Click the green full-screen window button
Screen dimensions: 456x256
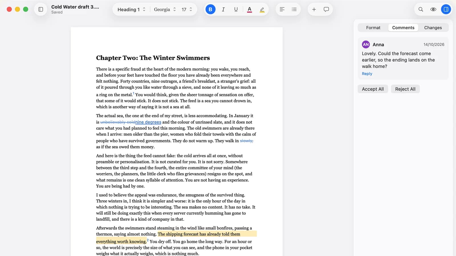(26, 9)
